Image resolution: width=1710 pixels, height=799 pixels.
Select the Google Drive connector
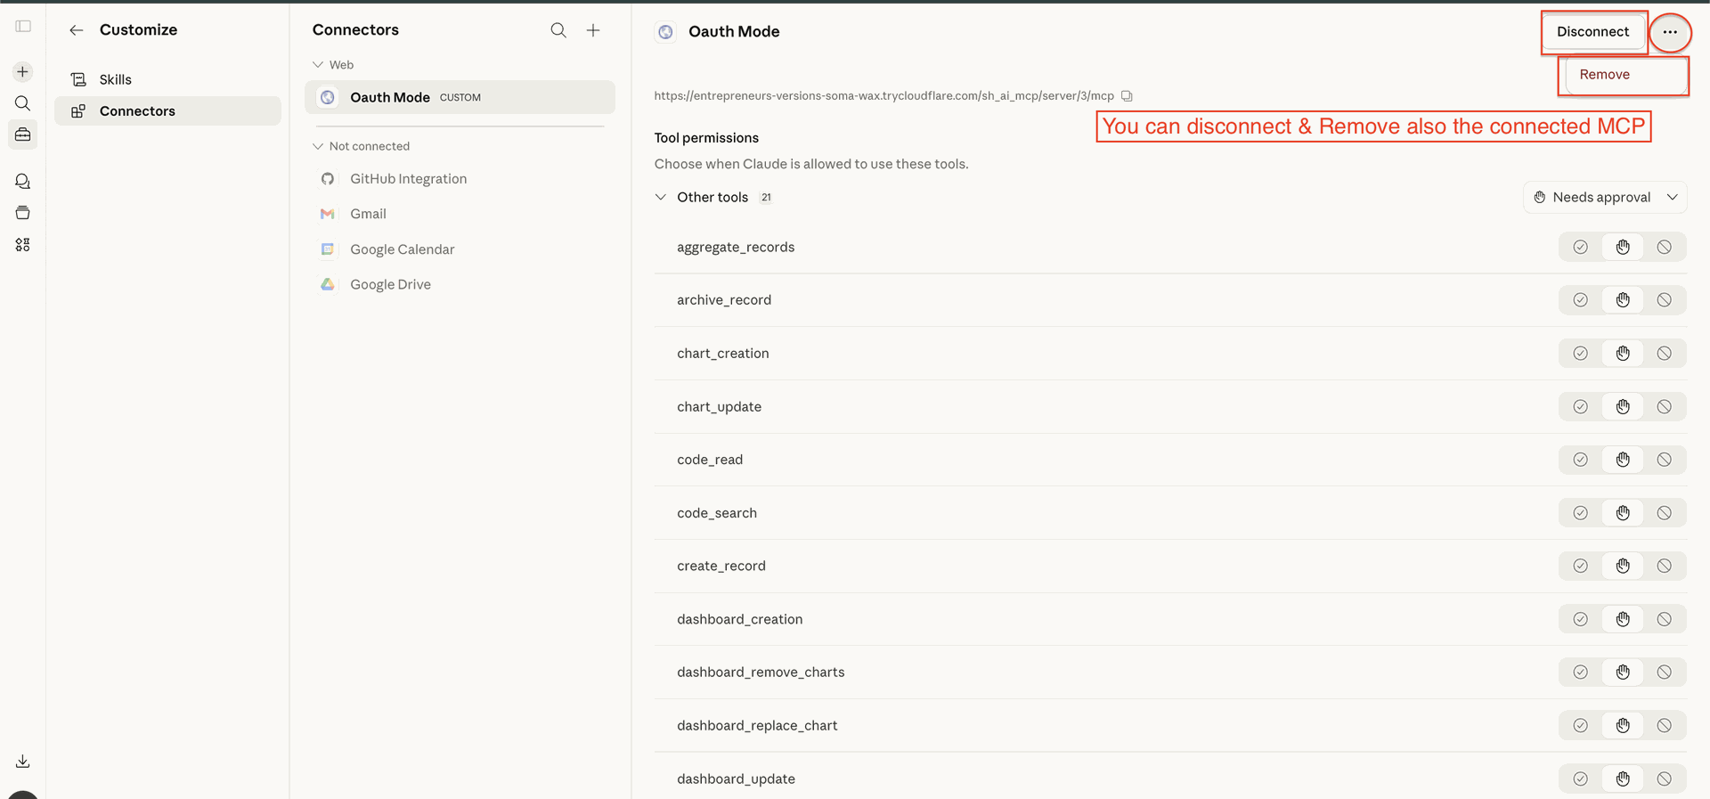coord(390,285)
